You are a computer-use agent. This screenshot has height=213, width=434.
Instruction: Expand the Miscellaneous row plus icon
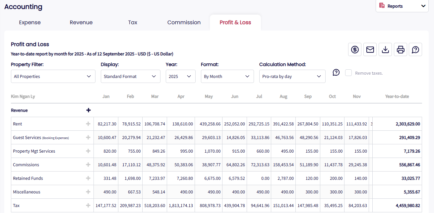(88, 192)
